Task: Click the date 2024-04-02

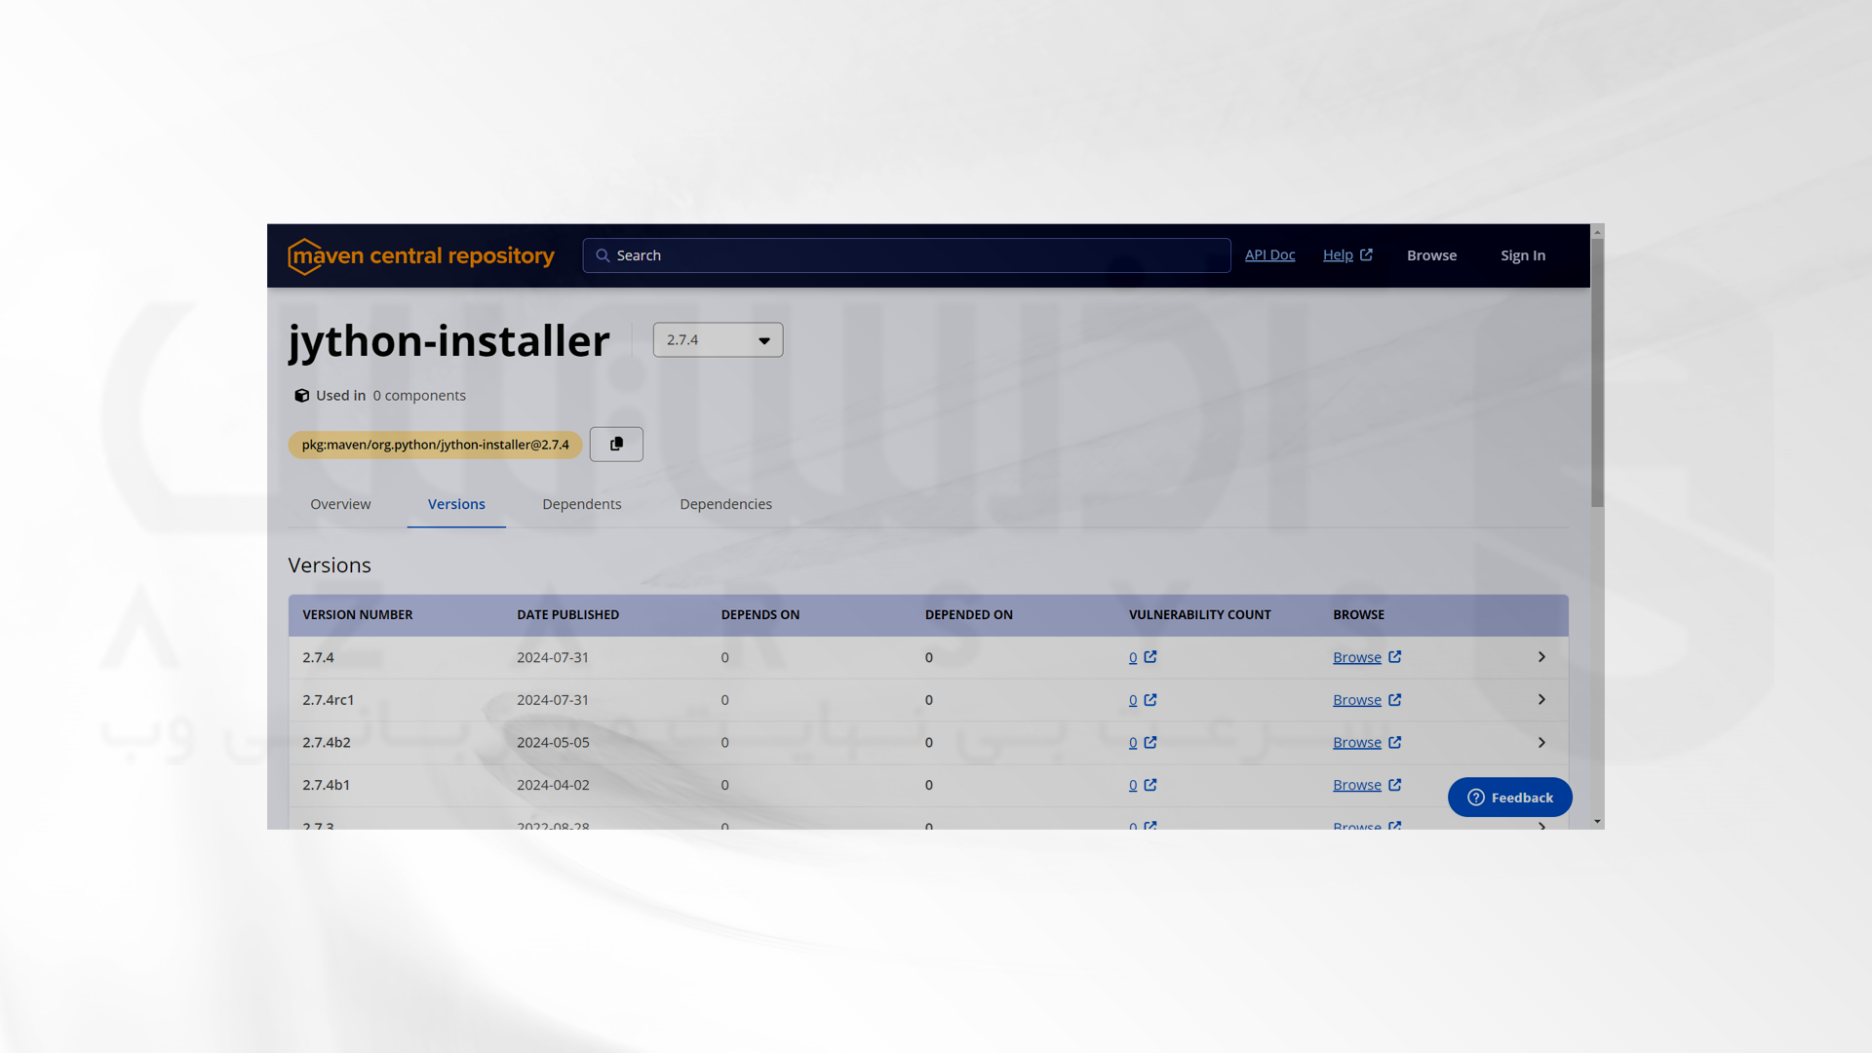Action: [x=553, y=785]
